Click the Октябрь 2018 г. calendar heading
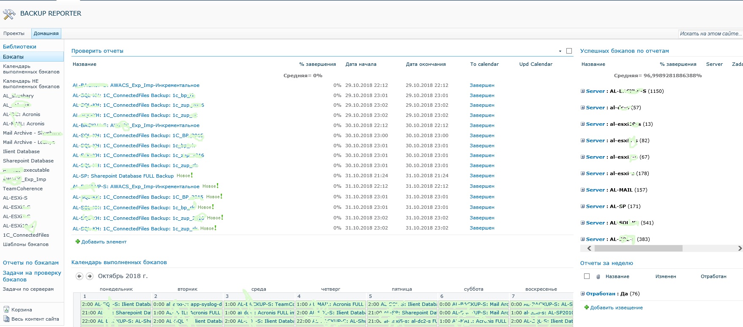This screenshot has width=743, height=327. (x=123, y=276)
